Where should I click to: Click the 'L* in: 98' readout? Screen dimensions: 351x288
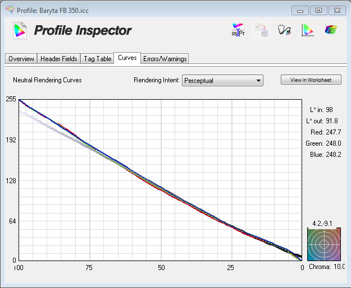click(x=321, y=110)
